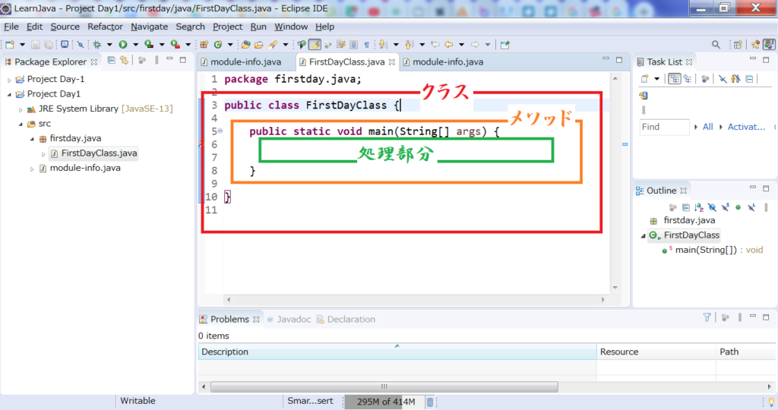
Task: Open the File menu
Action: (x=11, y=27)
